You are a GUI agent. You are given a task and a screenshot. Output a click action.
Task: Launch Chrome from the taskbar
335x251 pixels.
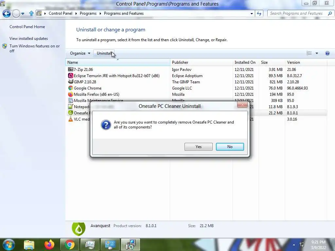[x=70, y=244]
